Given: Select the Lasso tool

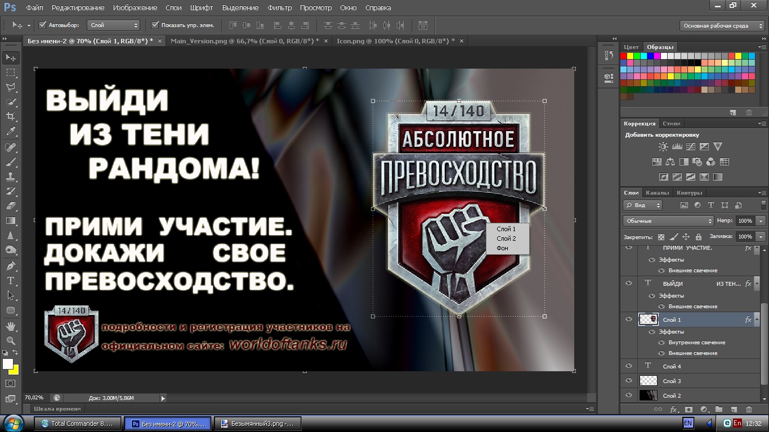Looking at the screenshot, I should [x=11, y=87].
